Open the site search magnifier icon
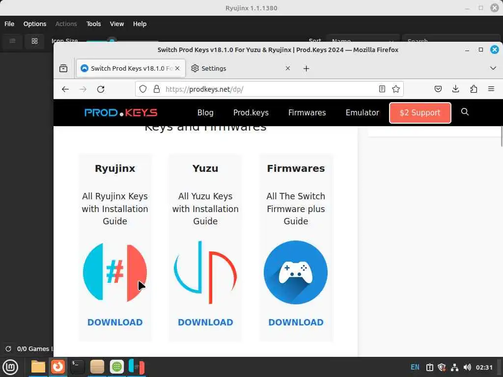The height and width of the screenshot is (377, 503). 465,112
